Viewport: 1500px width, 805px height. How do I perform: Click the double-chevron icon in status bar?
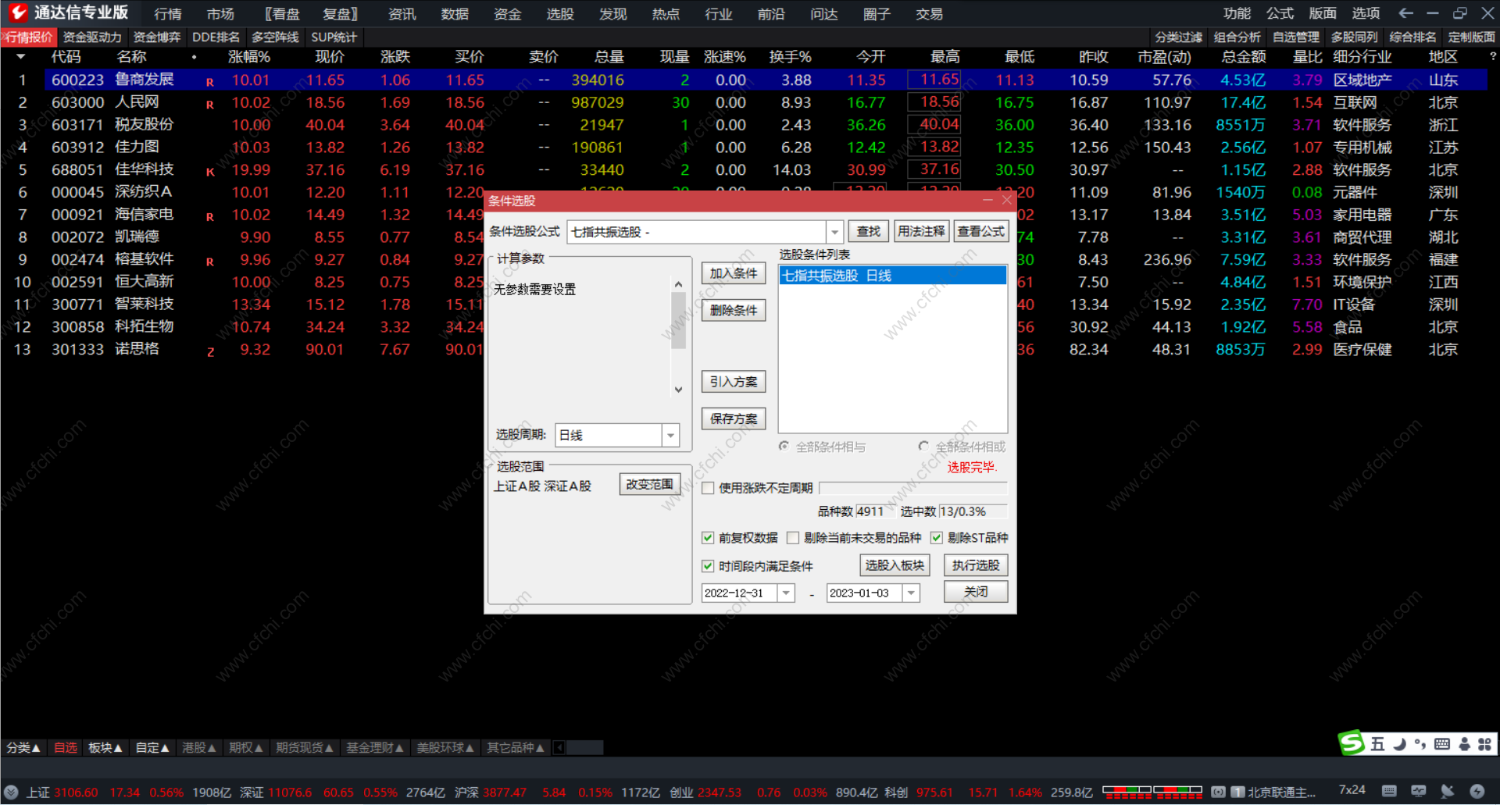[x=11, y=792]
